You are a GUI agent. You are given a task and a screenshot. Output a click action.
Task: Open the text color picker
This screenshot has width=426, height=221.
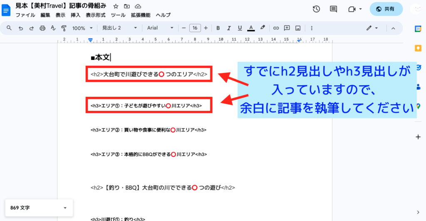(251, 28)
